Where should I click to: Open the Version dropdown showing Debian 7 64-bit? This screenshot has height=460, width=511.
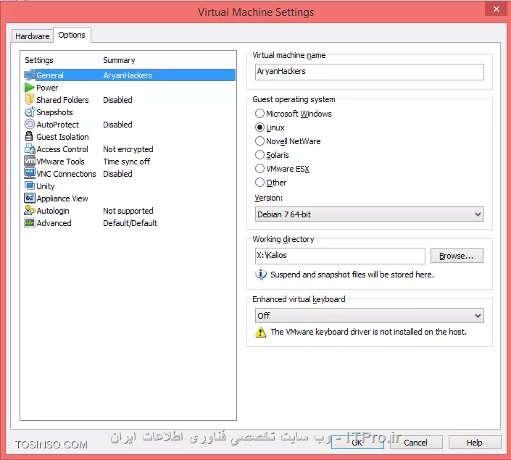coord(369,214)
